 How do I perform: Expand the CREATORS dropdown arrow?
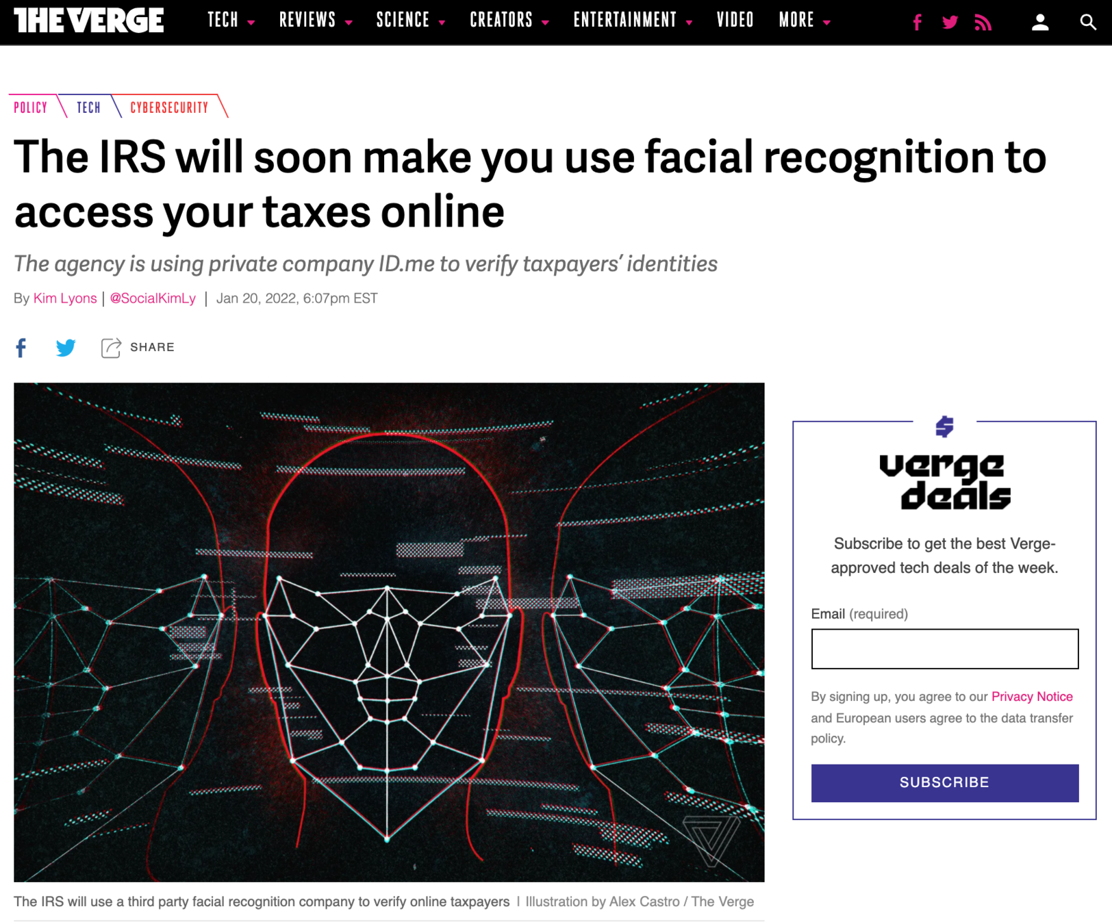(x=546, y=23)
